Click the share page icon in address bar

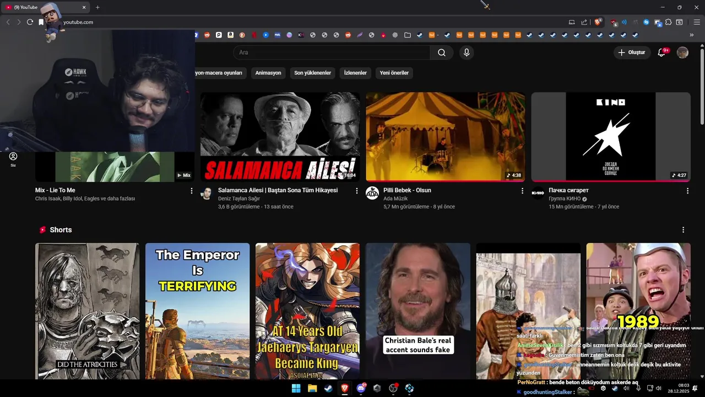click(x=584, y=22)
